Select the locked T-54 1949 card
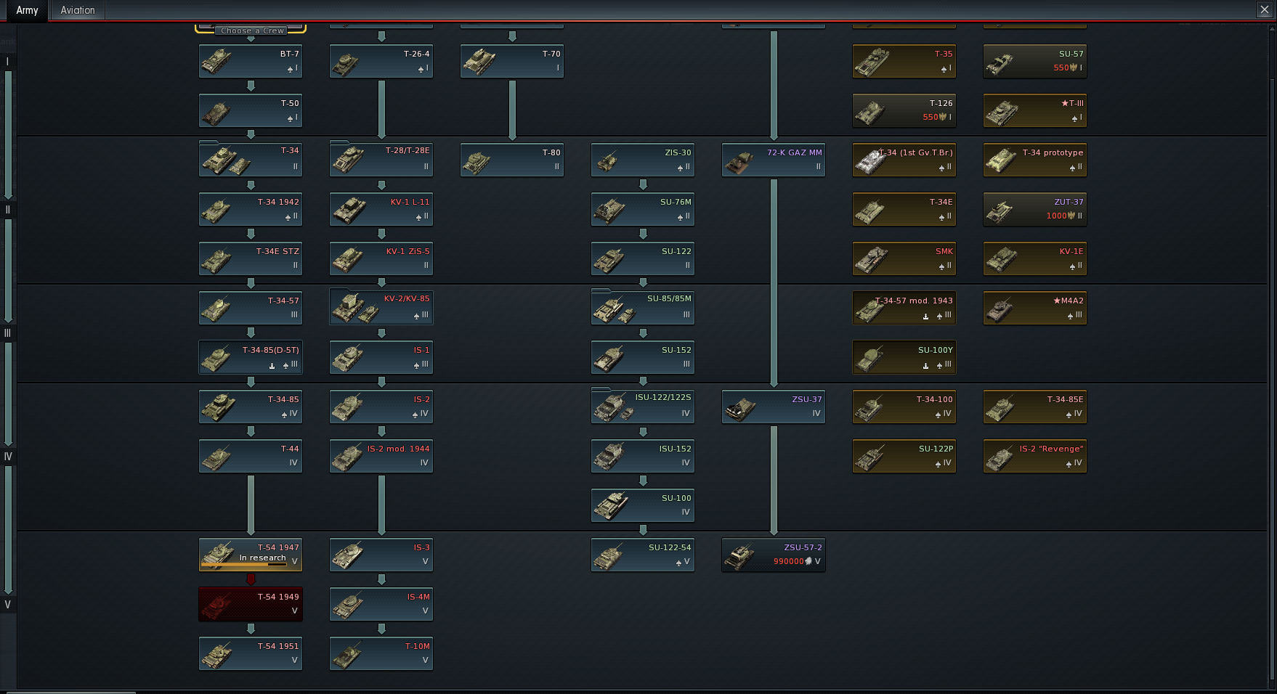Screen dimensions: 1277x694 coord(251,604)
